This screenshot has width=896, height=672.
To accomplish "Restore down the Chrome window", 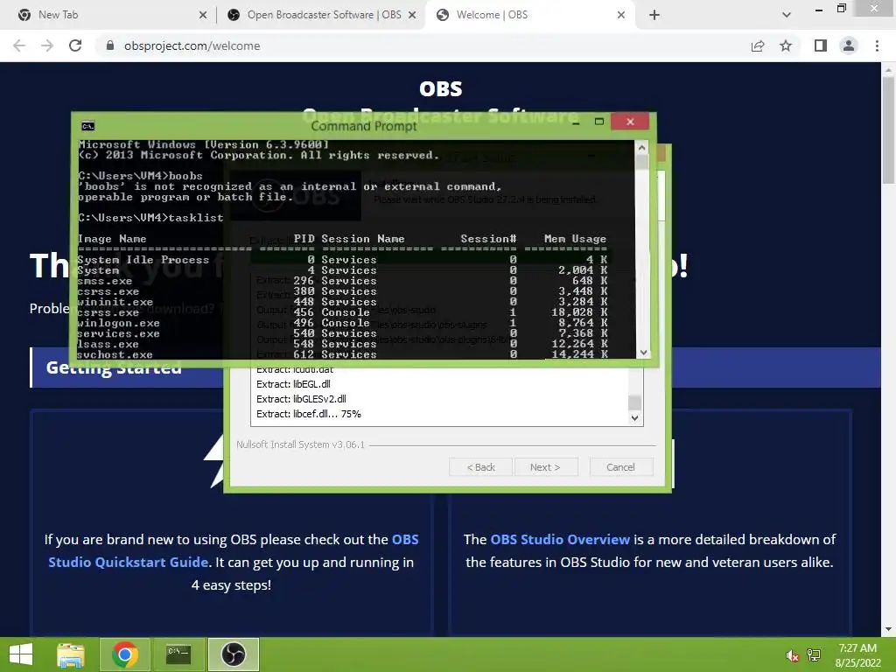I will coord(842,8).
